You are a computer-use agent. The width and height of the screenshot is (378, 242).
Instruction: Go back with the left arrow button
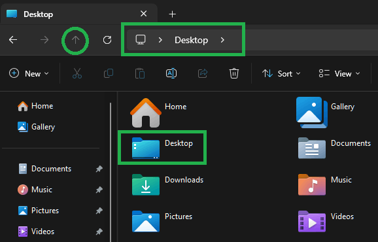point(13,40)
